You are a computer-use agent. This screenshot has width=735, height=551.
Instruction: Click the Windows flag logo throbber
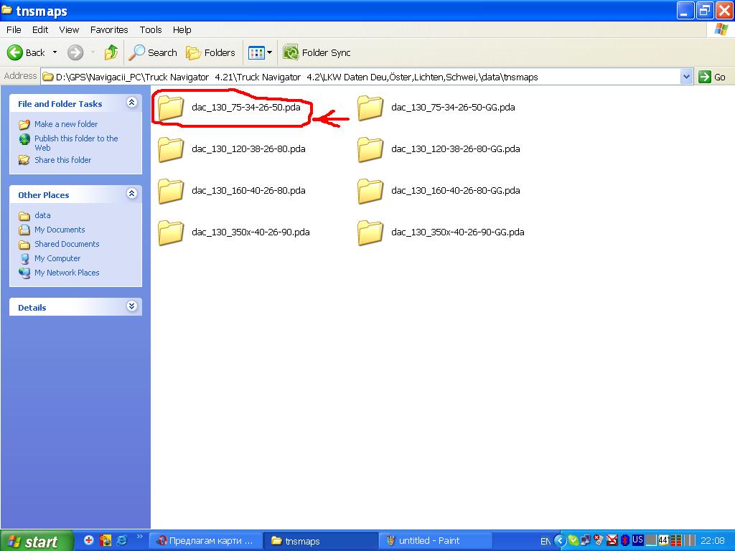click(721, 29)
